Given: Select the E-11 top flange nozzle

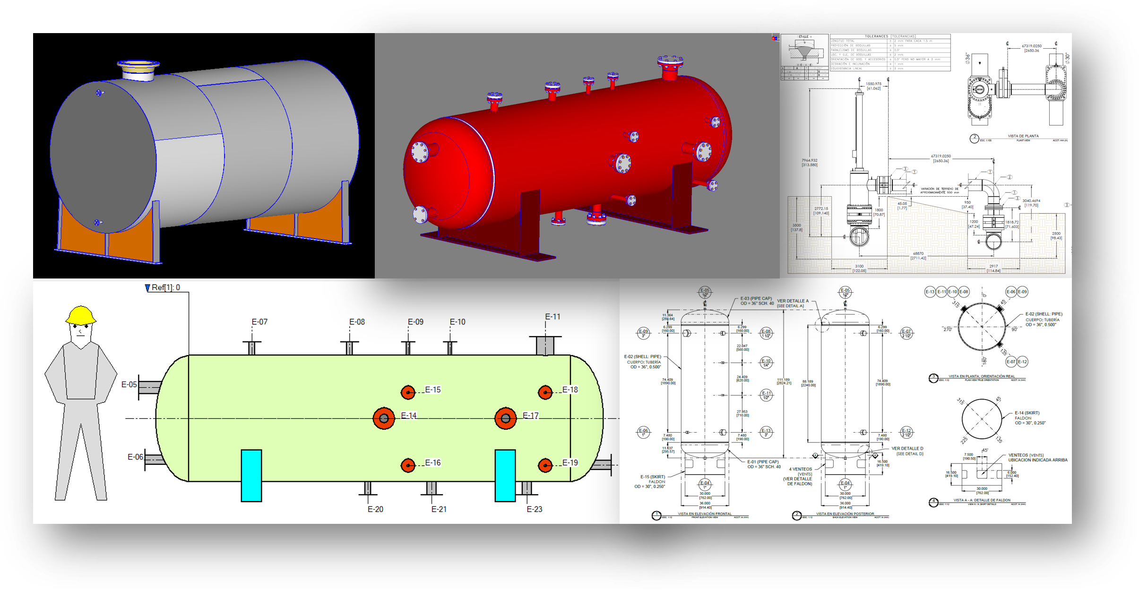Looking at the screenshot, I should 545,345.
